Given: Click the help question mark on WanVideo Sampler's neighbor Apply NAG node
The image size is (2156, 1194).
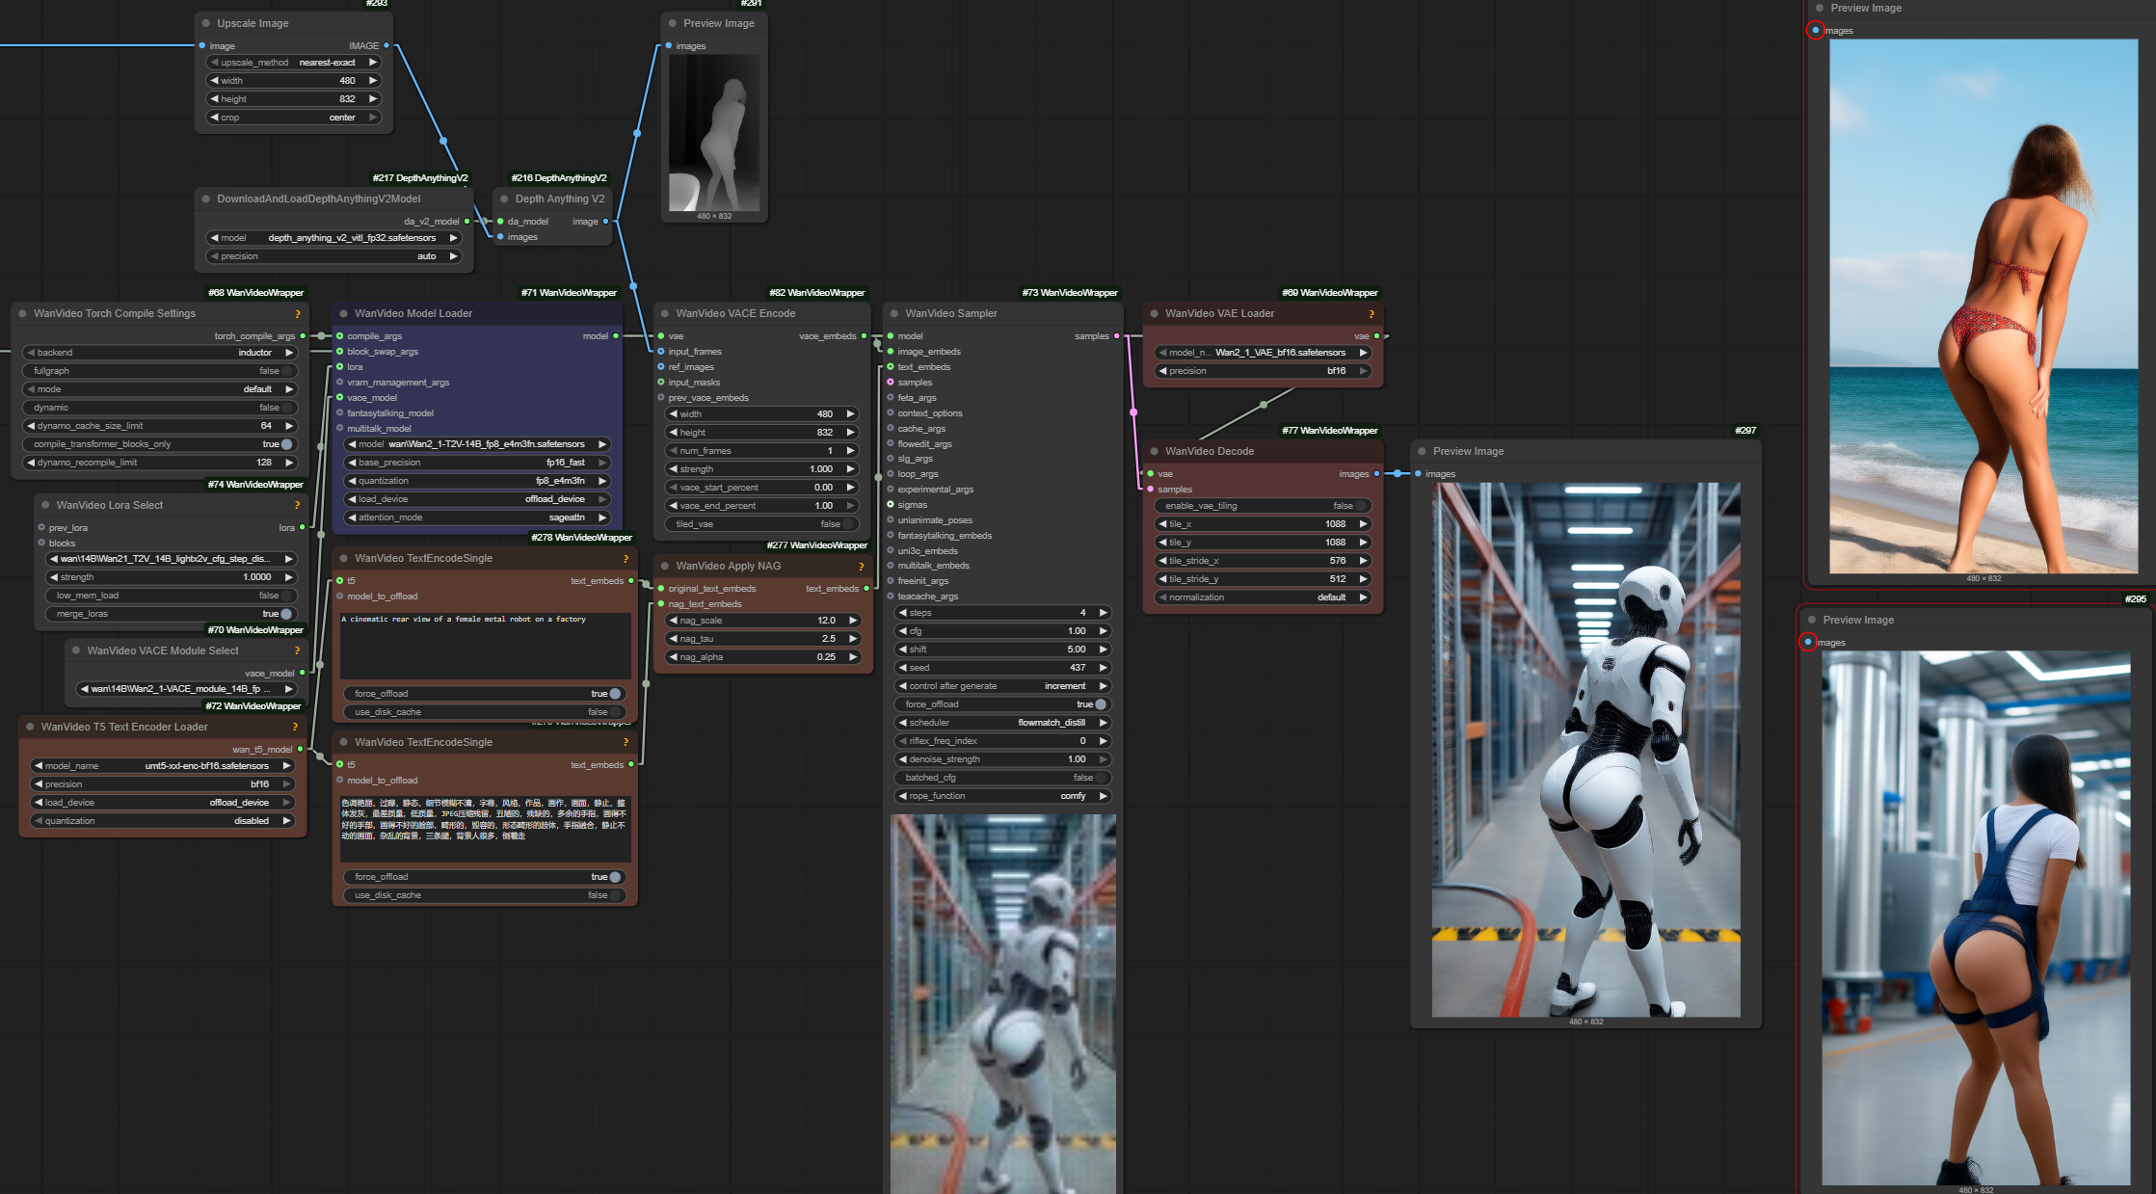Looking at the screenshot, I should [x=861, y=567].
